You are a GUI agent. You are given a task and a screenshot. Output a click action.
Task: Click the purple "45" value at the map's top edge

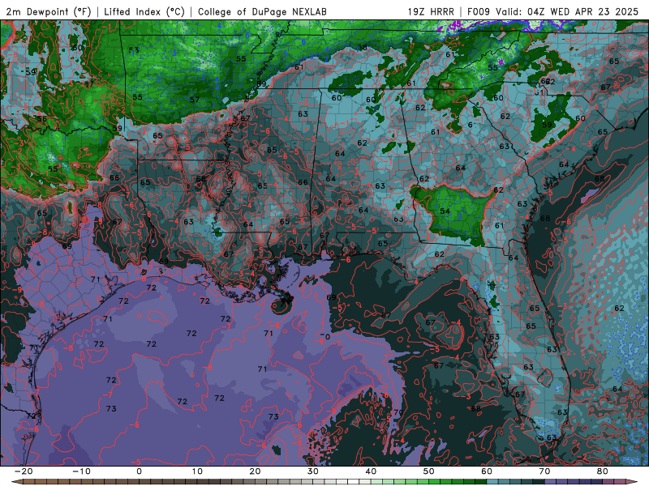point(455,26)
